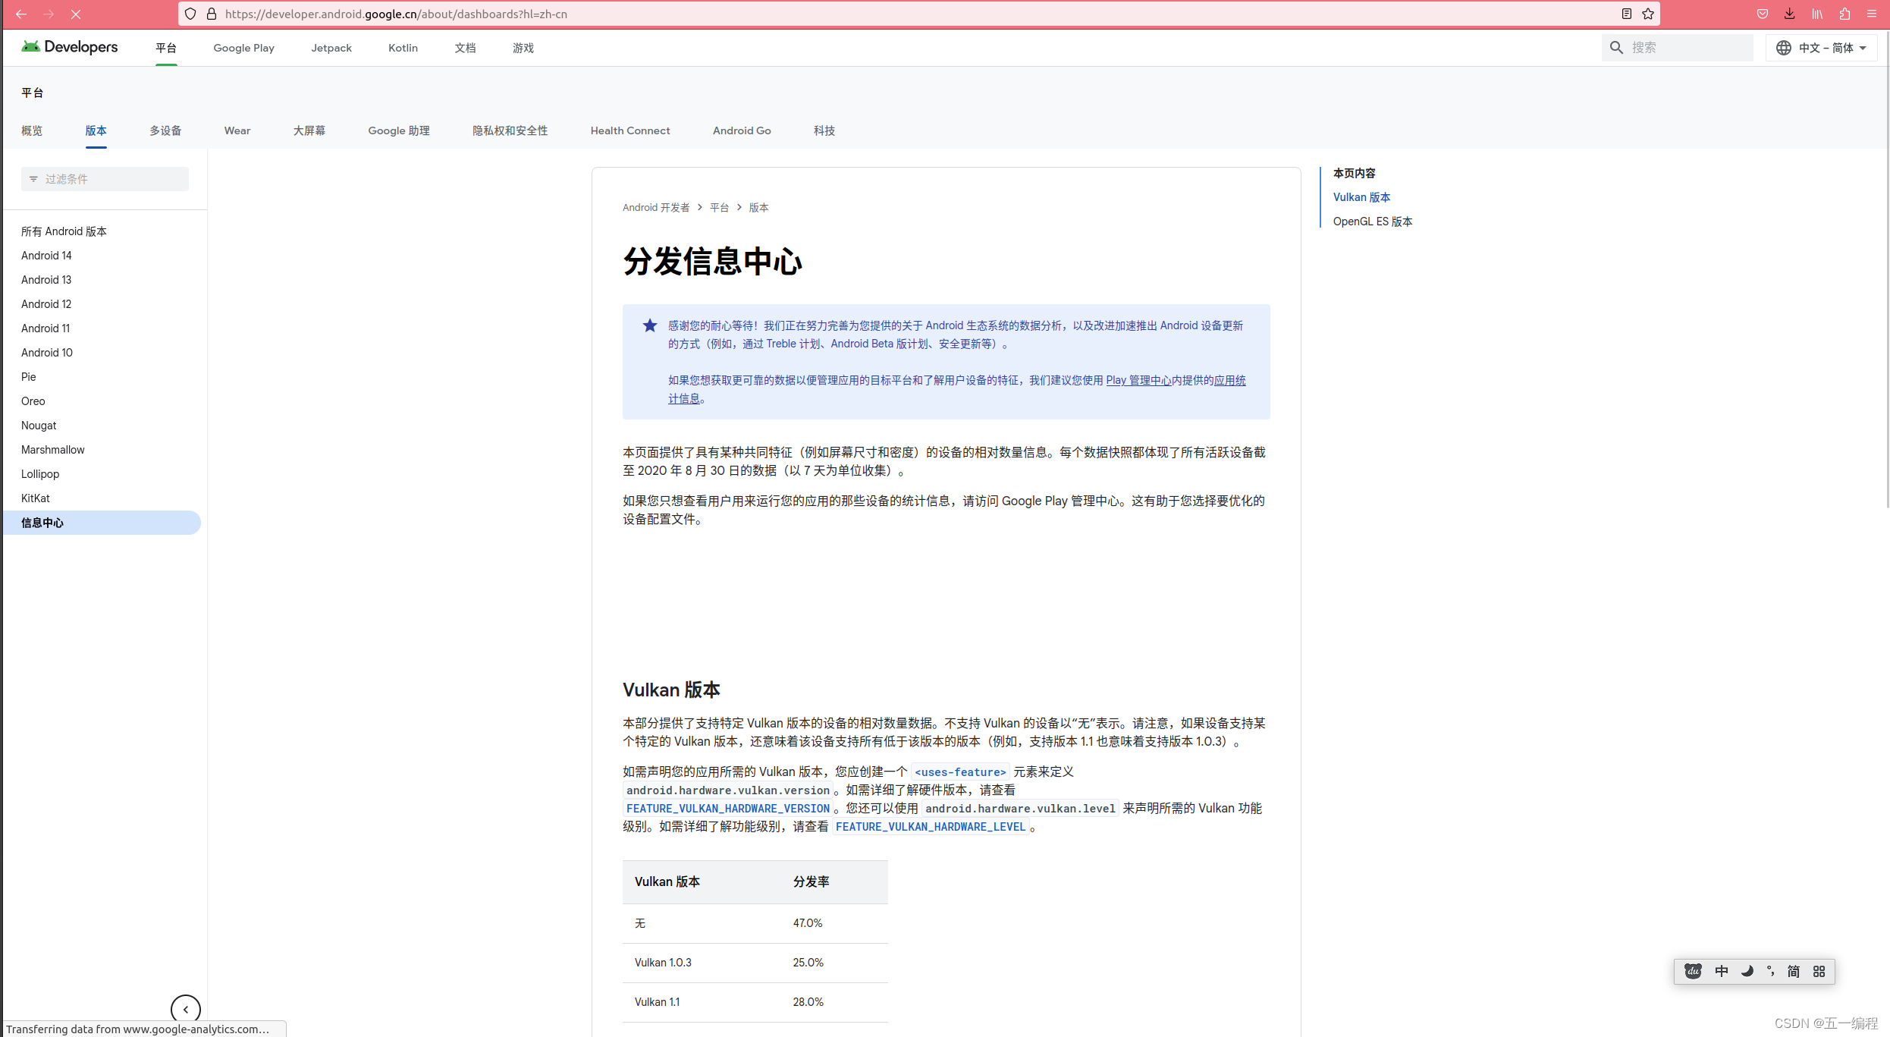Open the input toolbar grid icon
Image resolution: width=1890 pixels, height=1037 pixels.
point(1819,971)
